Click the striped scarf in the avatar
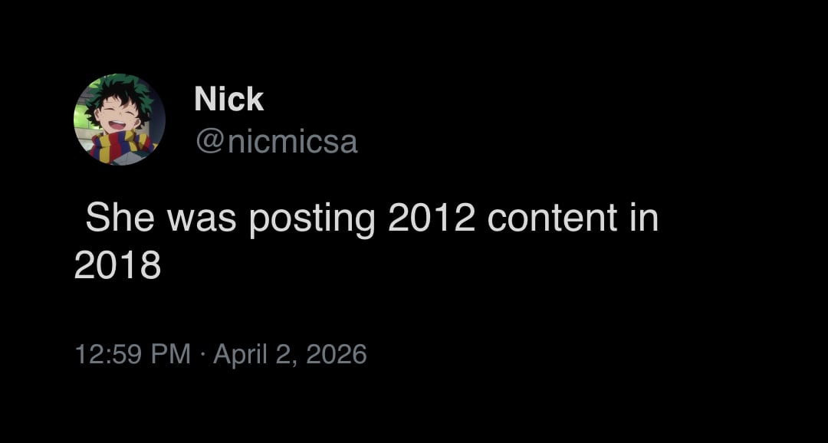 123,146
